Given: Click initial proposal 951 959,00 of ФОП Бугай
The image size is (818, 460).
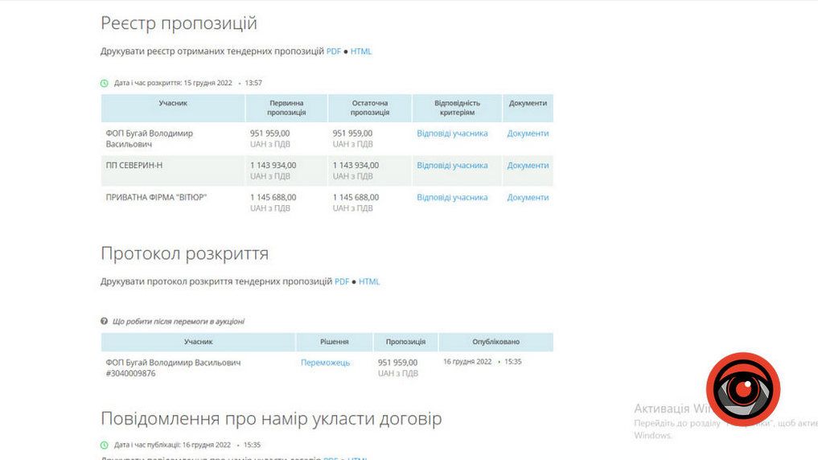Looking at the screenshot, I should pyautogui.click(x=269, y=133).
